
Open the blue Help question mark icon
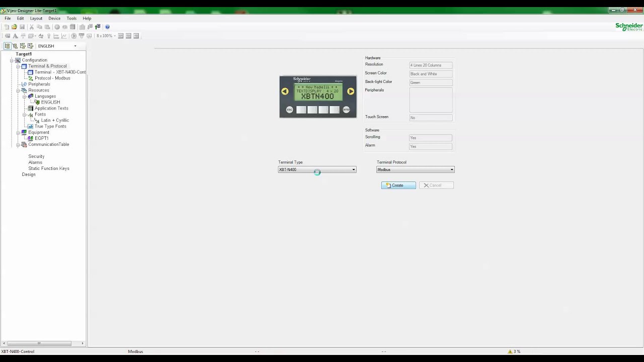[107, 27]
